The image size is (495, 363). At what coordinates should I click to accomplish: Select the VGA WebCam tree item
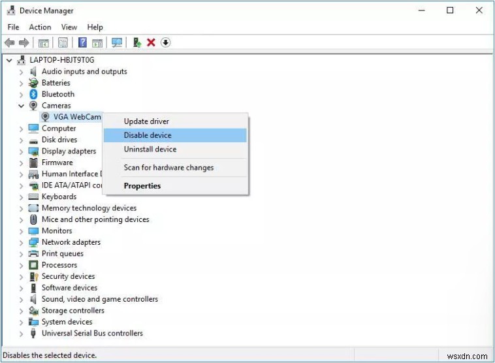click(x=77, y=117)
